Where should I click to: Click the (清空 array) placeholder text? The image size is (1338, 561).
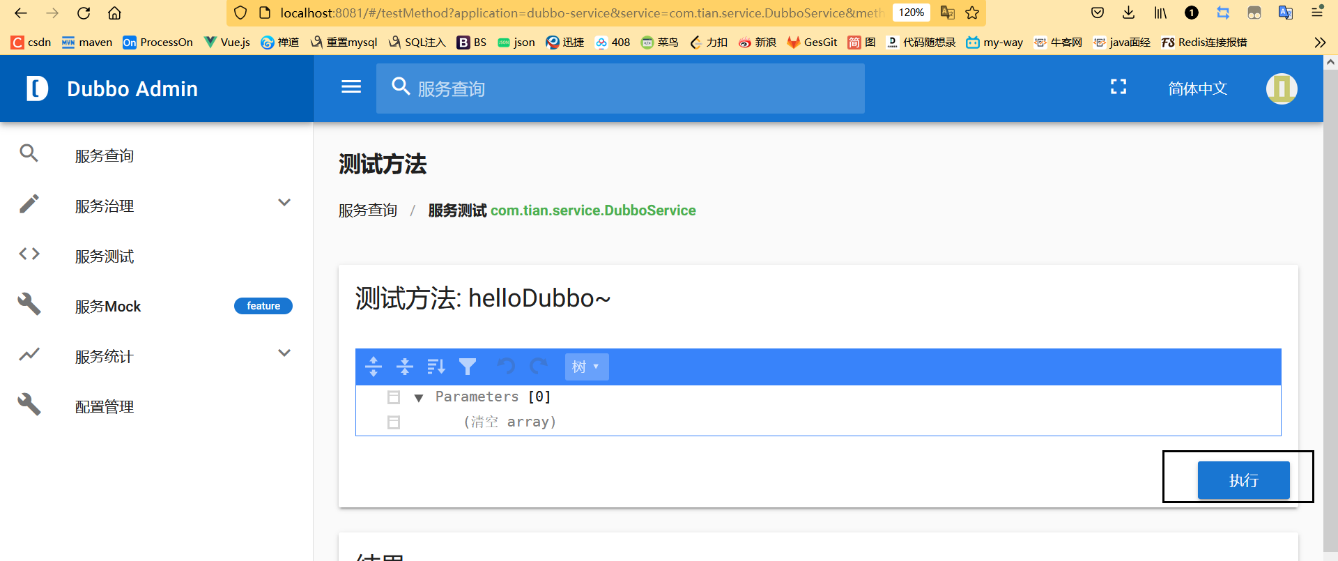510,422
